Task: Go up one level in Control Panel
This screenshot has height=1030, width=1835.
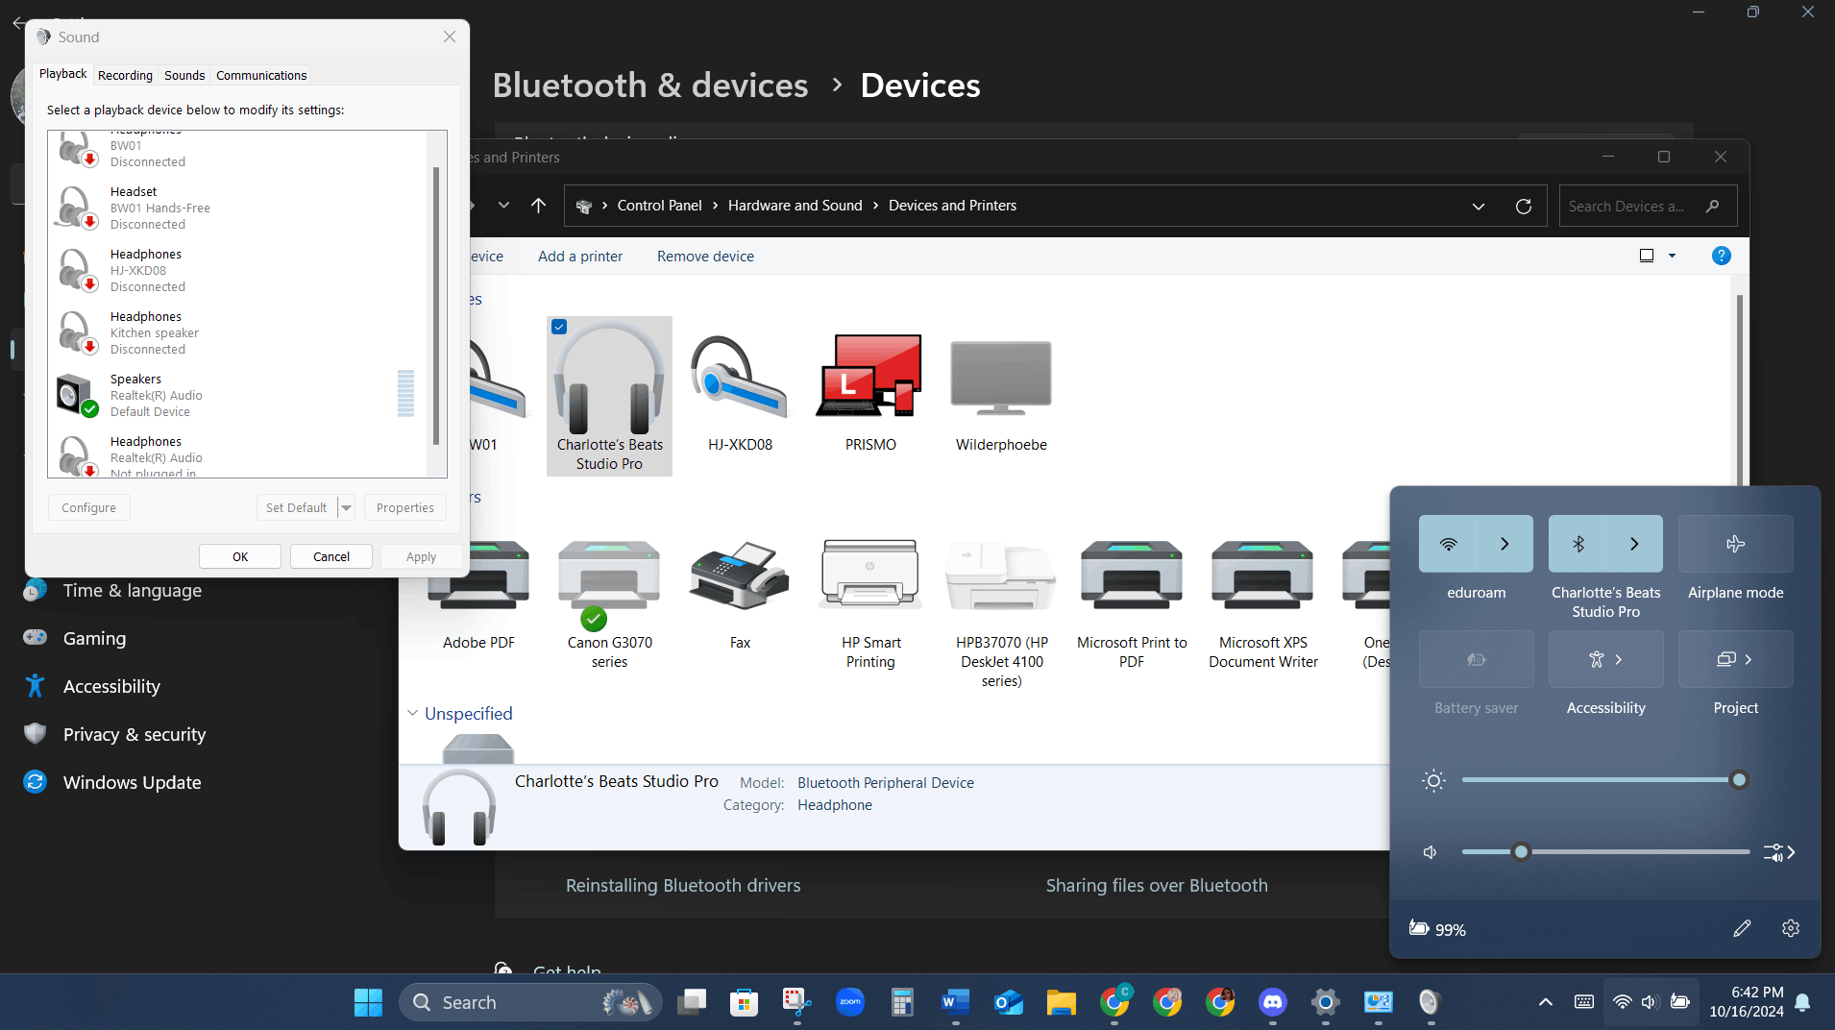Action: coord(538,206)
